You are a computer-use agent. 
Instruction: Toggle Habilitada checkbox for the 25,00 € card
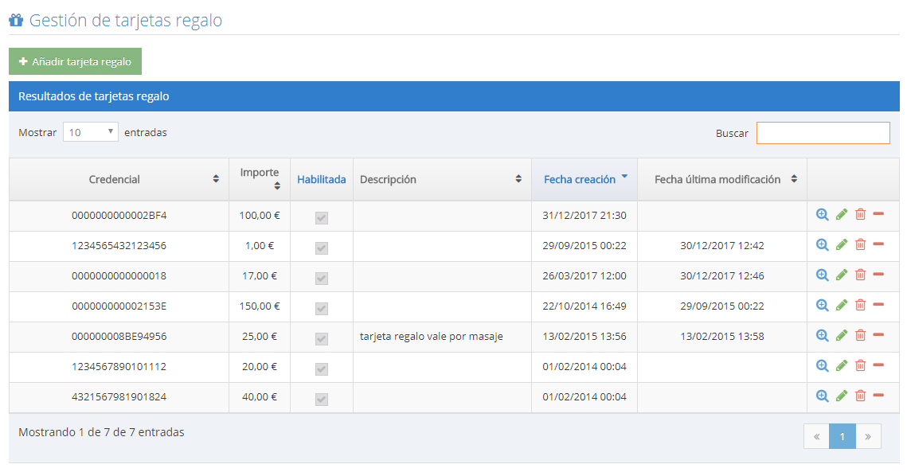[x=322, y=338]
